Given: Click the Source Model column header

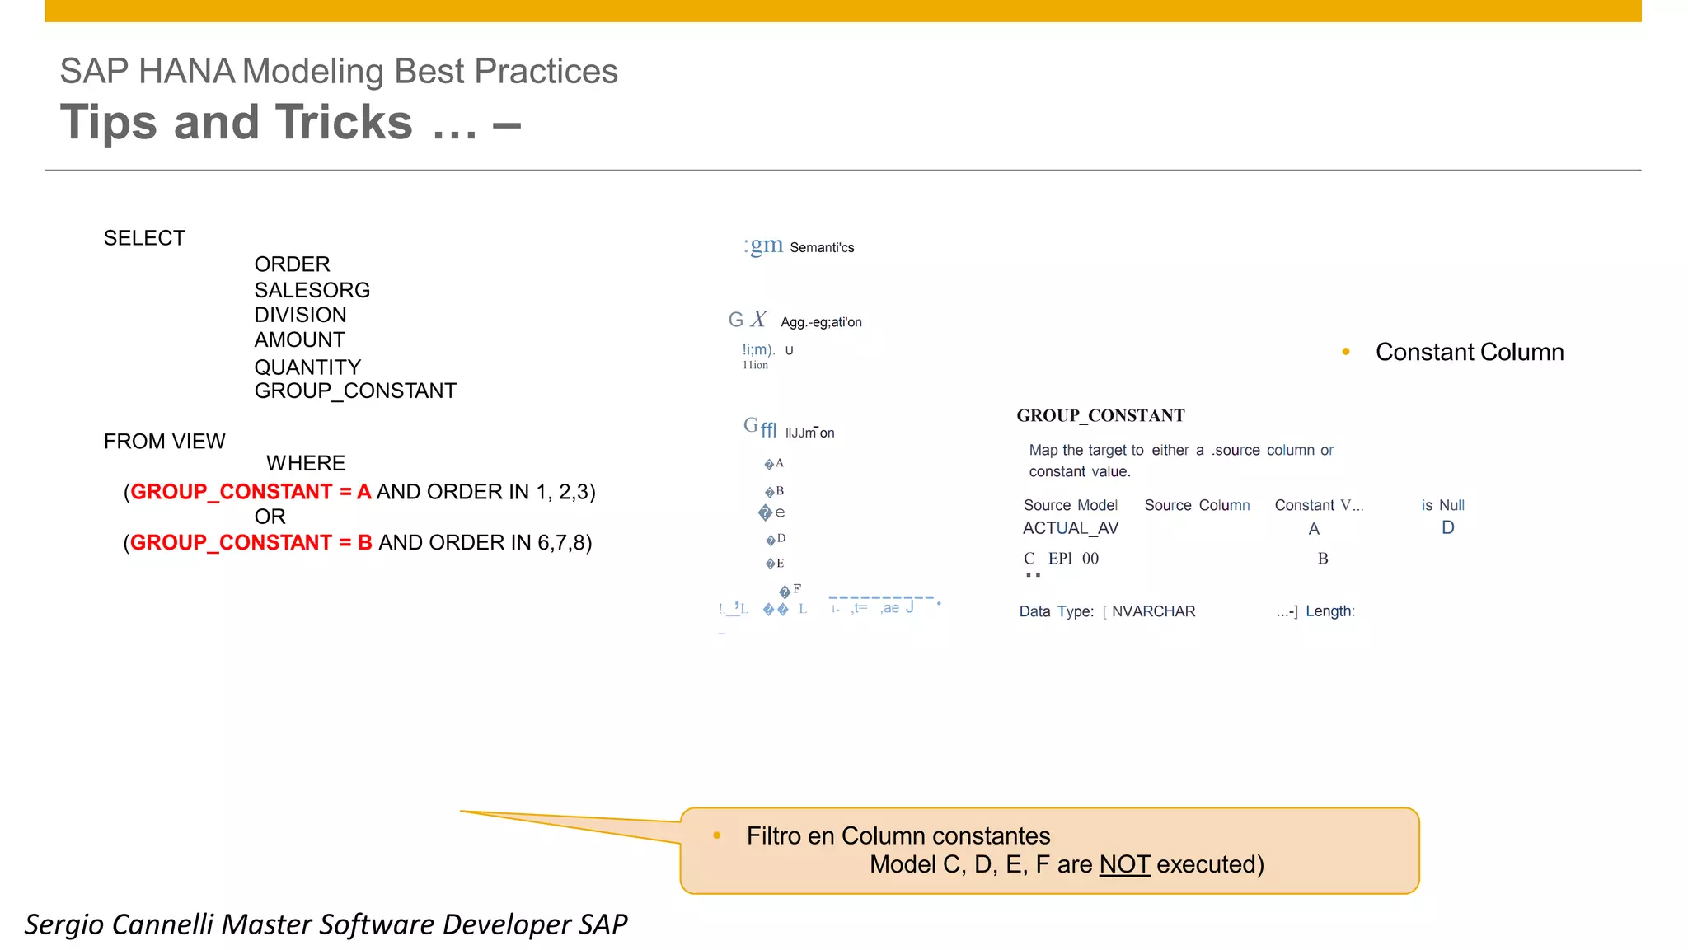Looking at the screenshot, I should (x=1071, y=505).
